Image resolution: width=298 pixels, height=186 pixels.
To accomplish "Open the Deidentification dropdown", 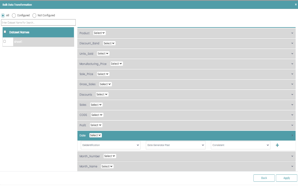I will pos(111,145).
